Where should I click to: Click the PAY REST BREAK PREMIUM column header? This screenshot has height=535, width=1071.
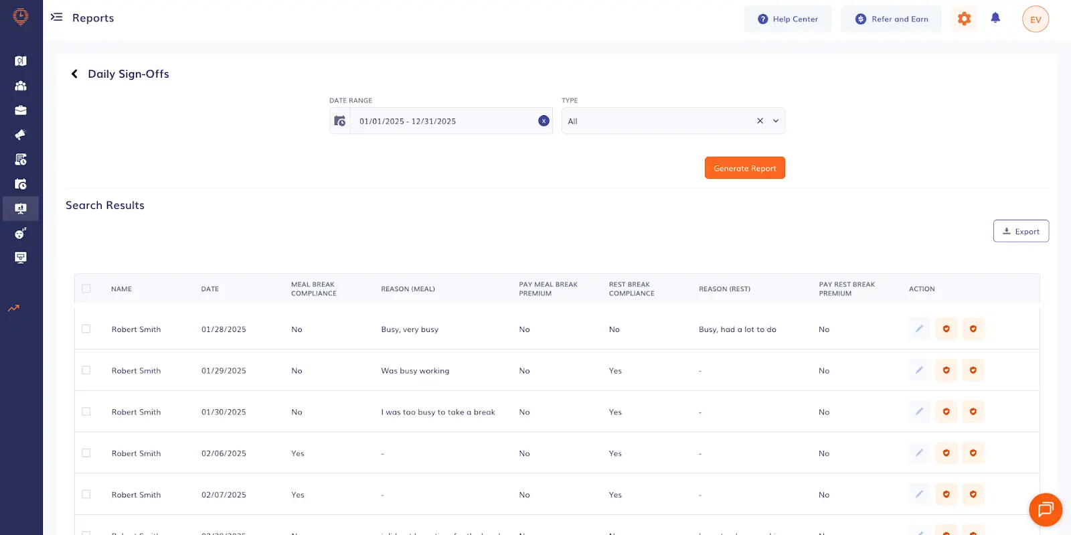pyautogui.click(x=847, y=289)
